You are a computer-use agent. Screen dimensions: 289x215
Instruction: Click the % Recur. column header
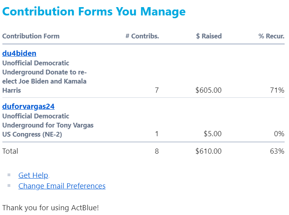pos(272,36)
